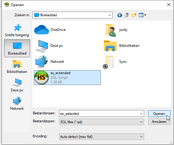
Task: Click the Openen button
Action: point(159,114)
